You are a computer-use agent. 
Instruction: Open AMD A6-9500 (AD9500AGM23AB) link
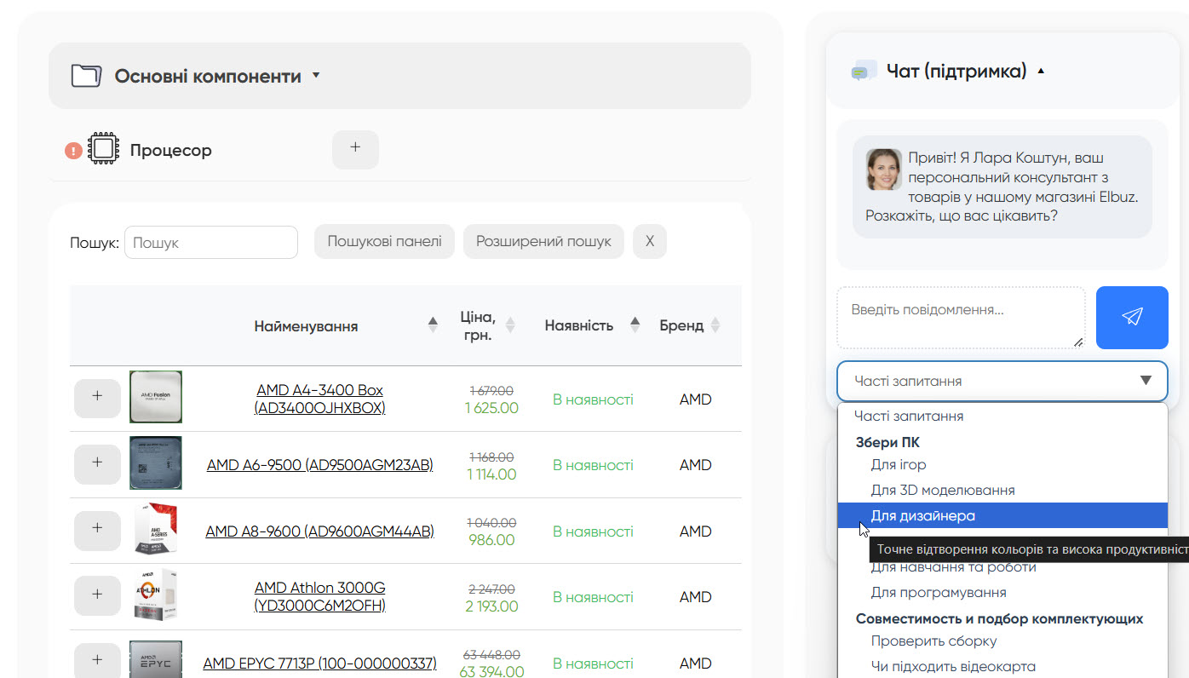click(319, 465)
